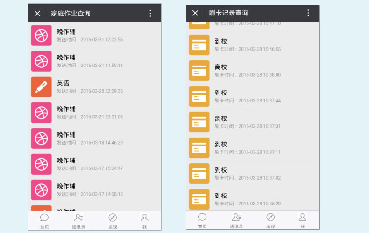Viewport: 369px width, 233px height.
Task: Open 发现 tab in card record screen
Action: (270, 220)
